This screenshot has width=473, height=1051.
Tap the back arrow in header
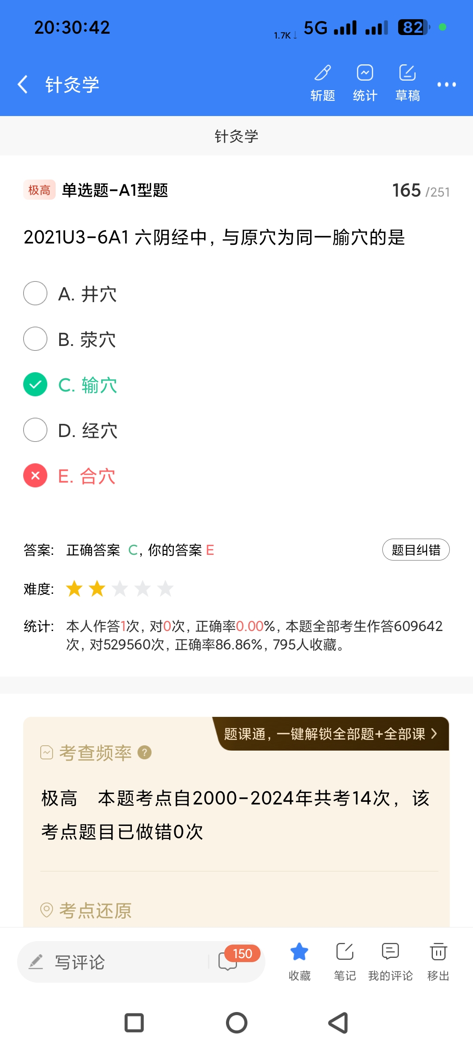tap(23, 84)
